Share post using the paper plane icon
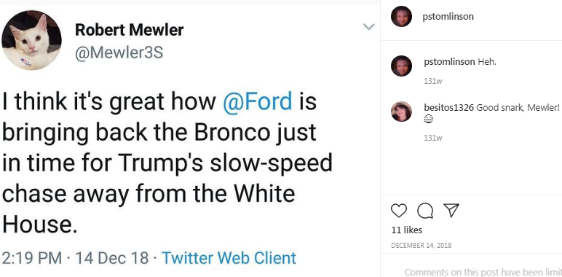This screenshot has height=277, width=562. click(451, 210)
